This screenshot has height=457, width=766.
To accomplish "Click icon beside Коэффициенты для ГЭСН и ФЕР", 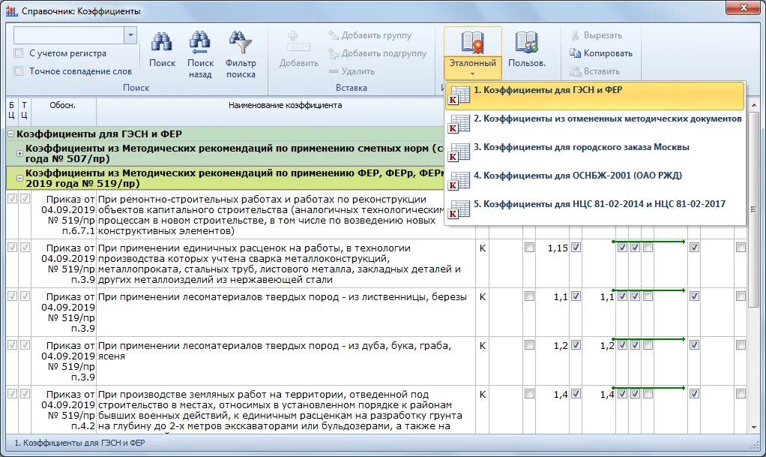I will (x=459, y=95).
